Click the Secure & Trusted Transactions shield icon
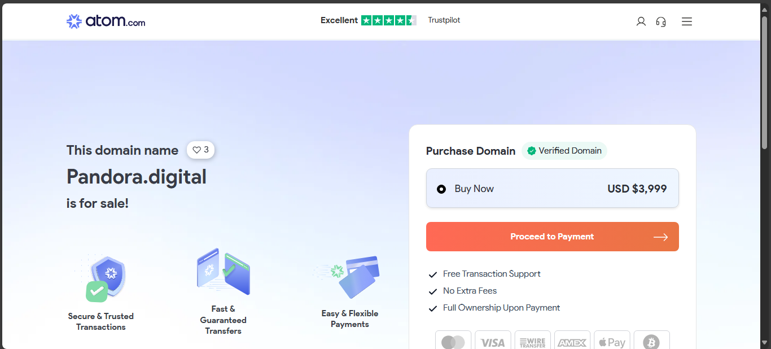This screenshot has height=349, width=771. [106, 278]
